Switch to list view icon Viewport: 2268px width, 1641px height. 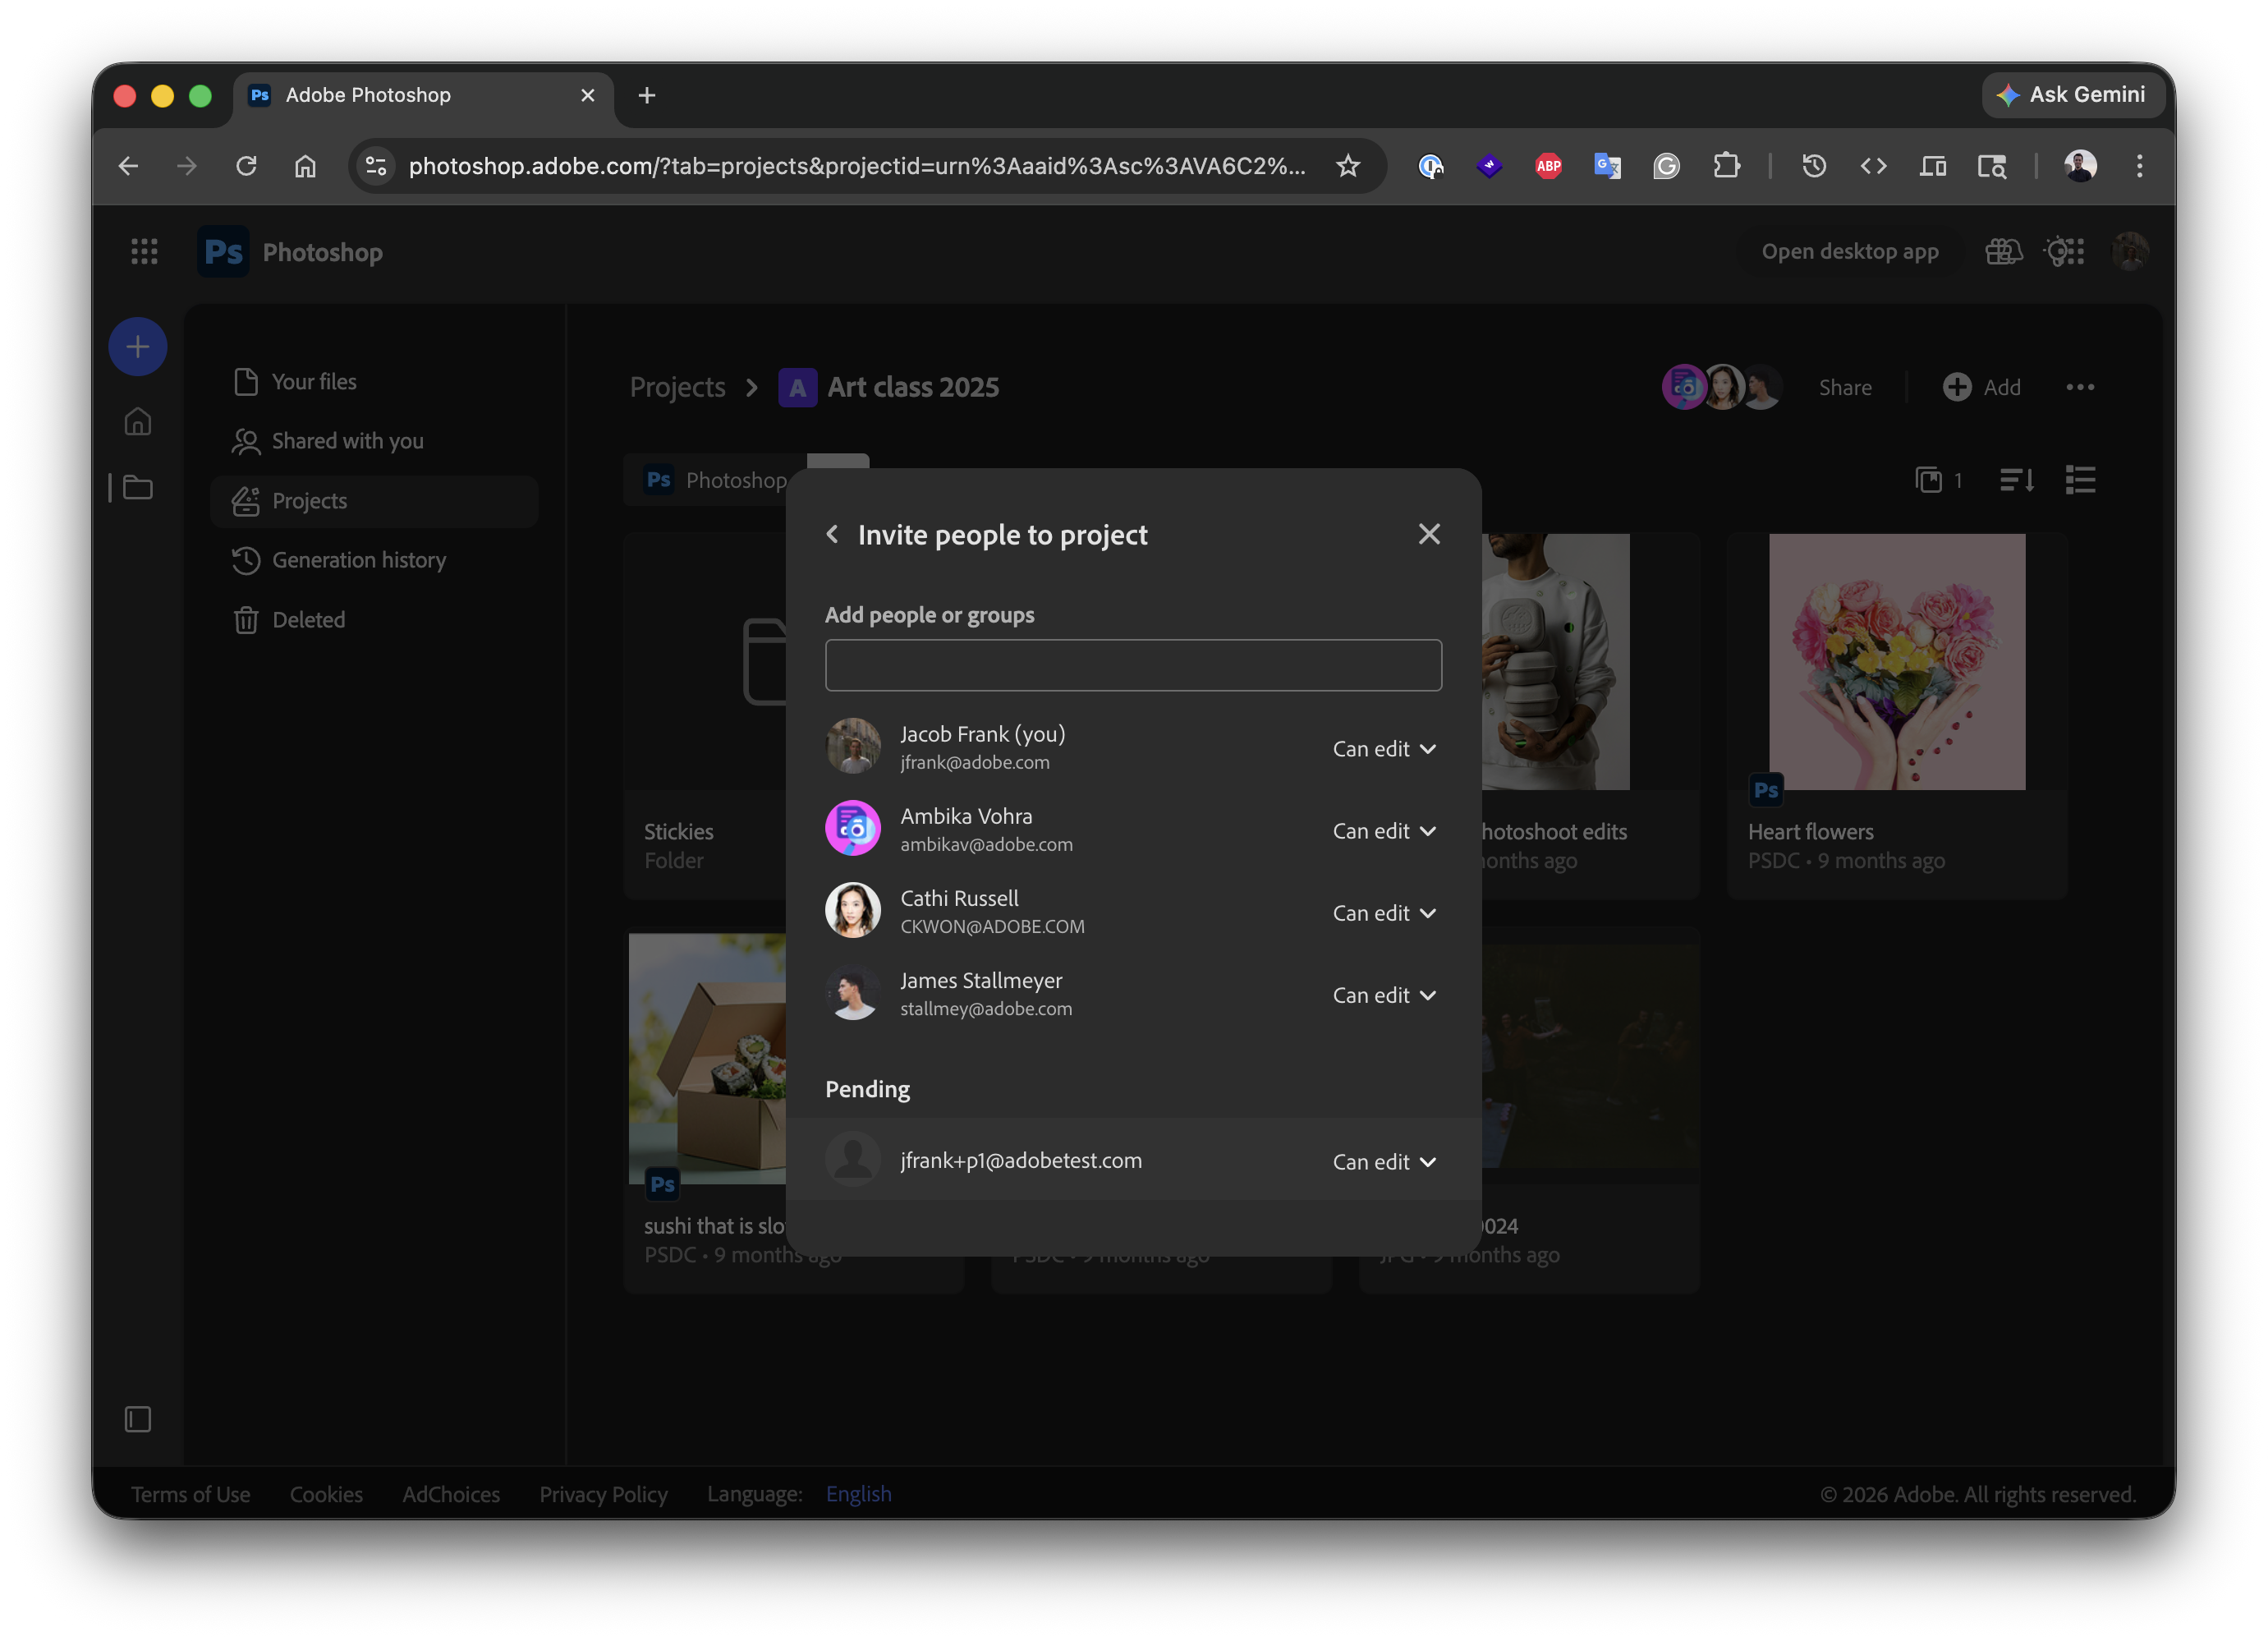(x=2080, y=480)
